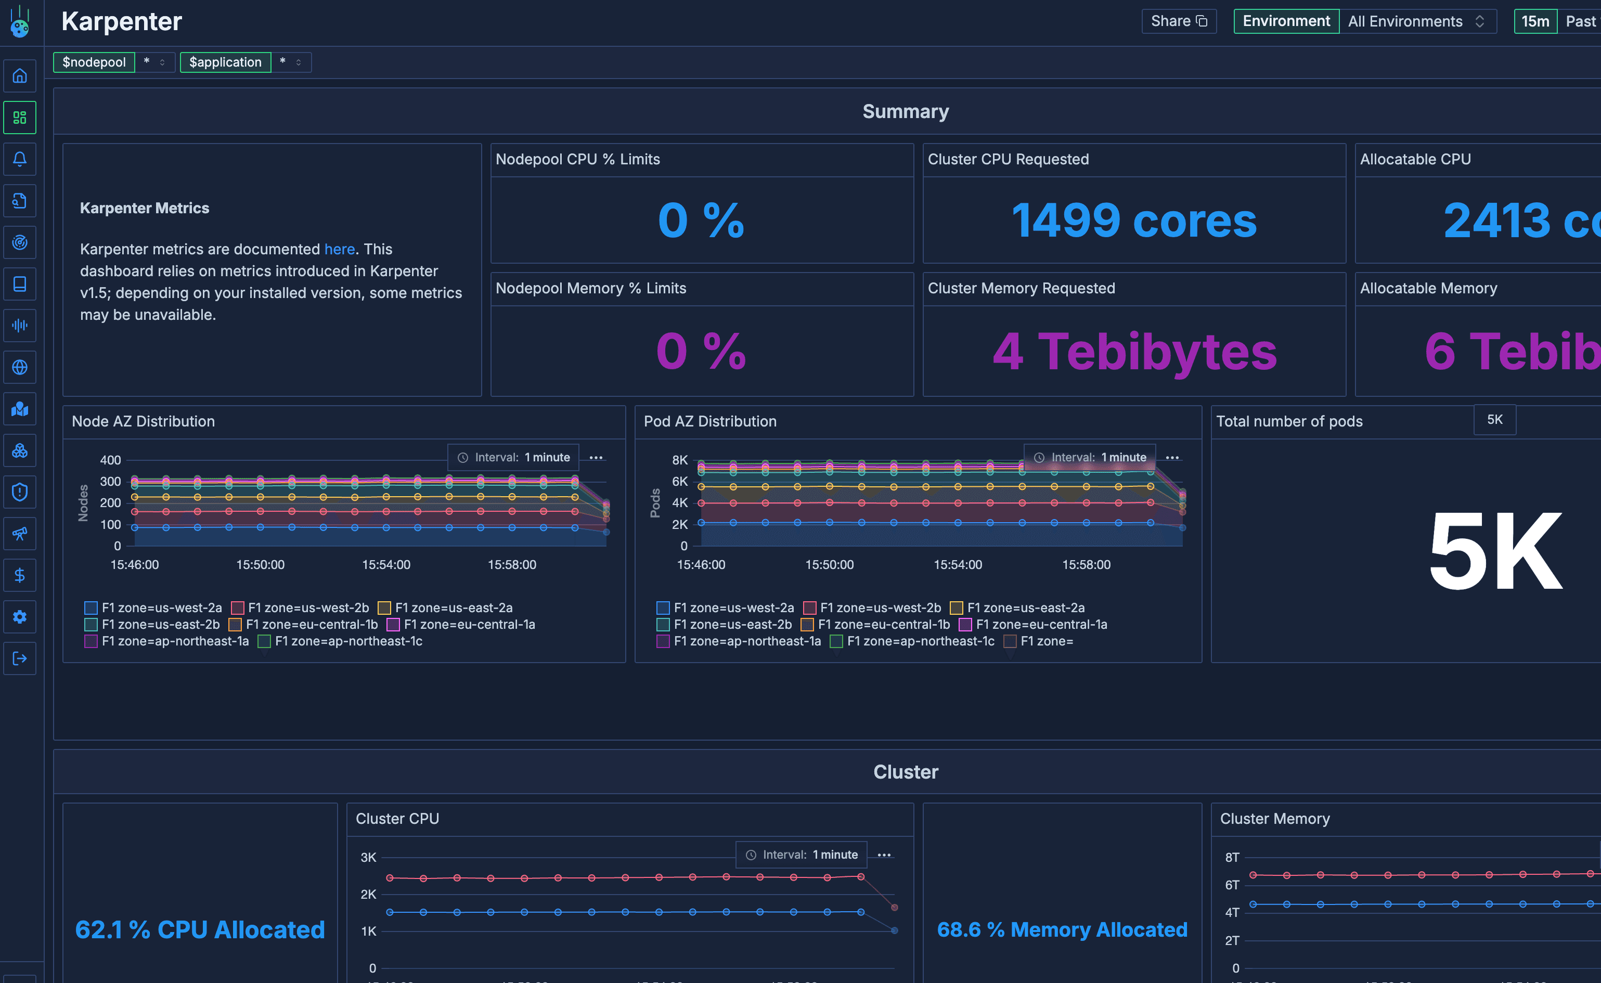Screen dimensions: 1601x983
Task: Click Share to copy dashboard link
Action: (1179, 21)
